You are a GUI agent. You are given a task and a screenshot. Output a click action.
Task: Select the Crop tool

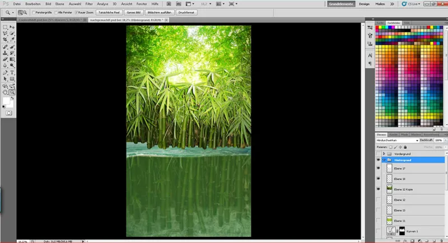(5, 39)
